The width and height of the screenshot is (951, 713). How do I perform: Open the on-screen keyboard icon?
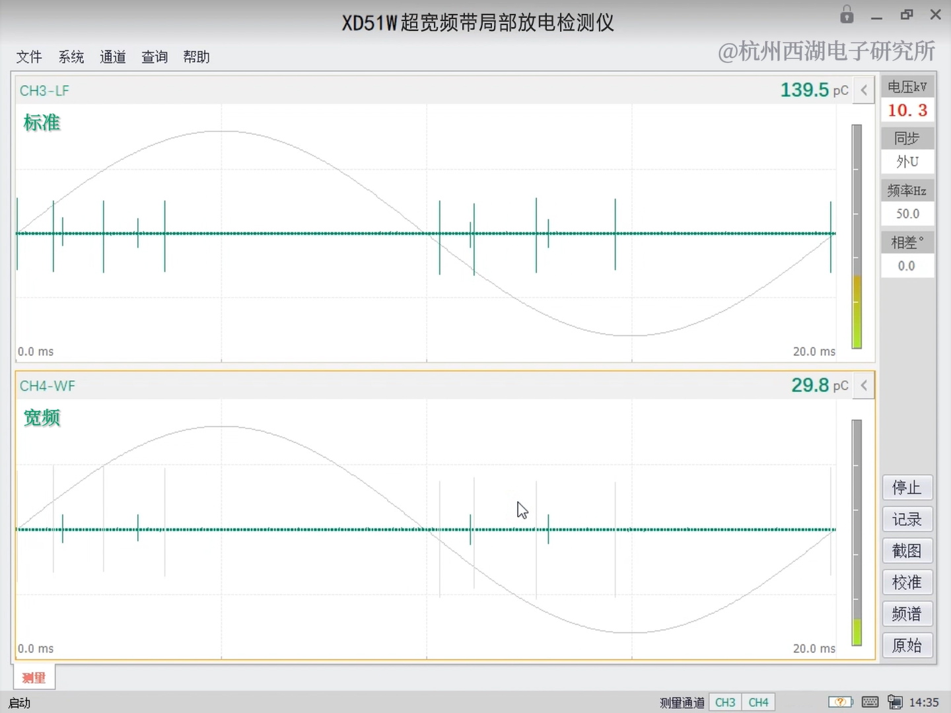pos(870,702)
